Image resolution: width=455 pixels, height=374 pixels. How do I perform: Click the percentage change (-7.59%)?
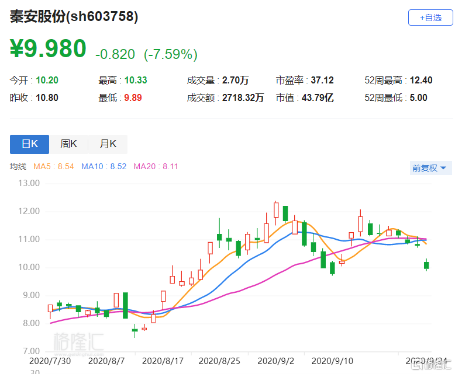(171, 54)
